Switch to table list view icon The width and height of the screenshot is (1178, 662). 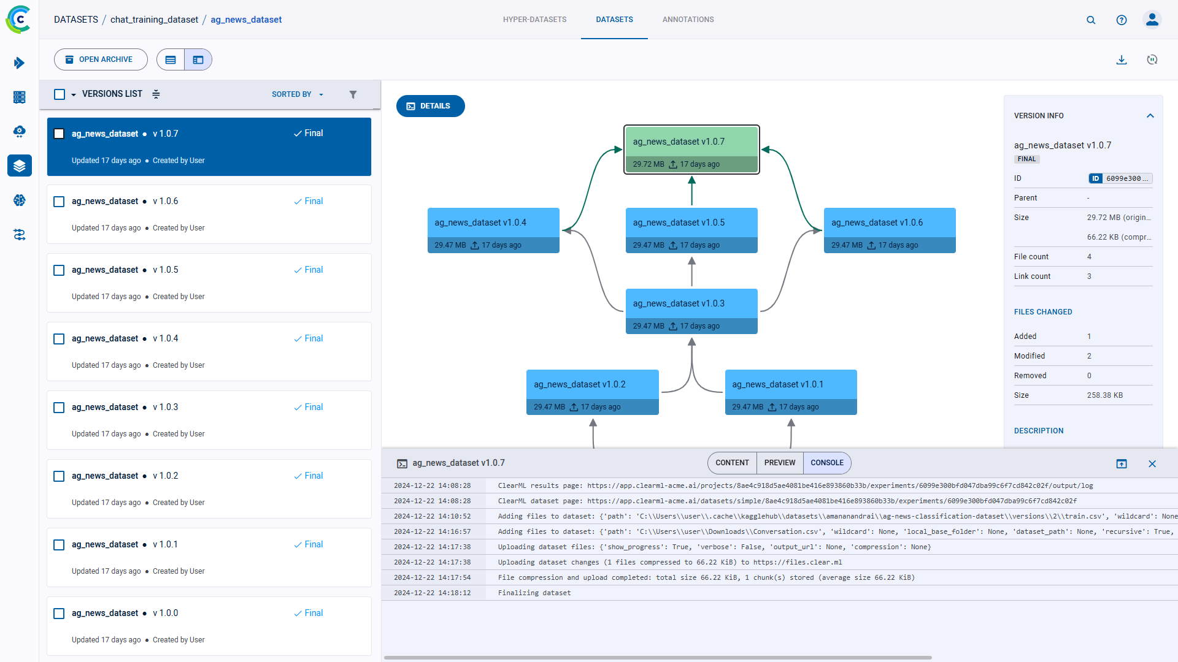171,59
